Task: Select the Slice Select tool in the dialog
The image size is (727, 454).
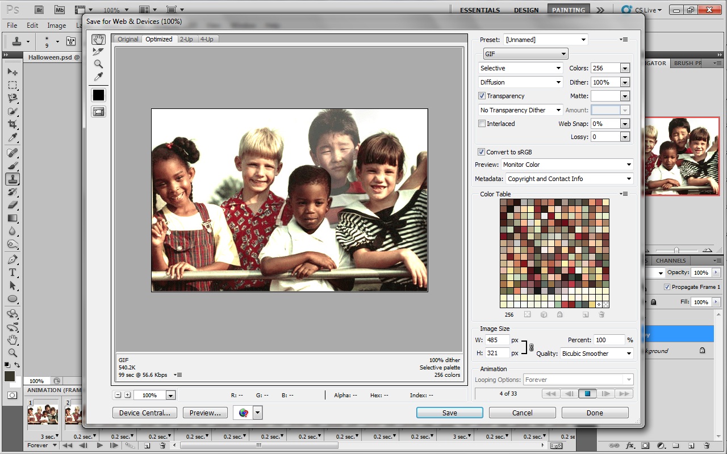Action: (x=98, y=52)
